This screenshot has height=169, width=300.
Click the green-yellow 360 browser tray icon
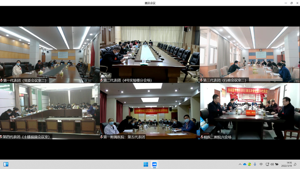coord(249,164)
